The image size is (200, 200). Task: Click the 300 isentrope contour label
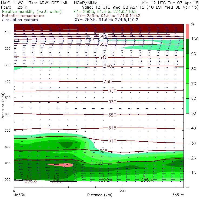click(x=99, y=163)
